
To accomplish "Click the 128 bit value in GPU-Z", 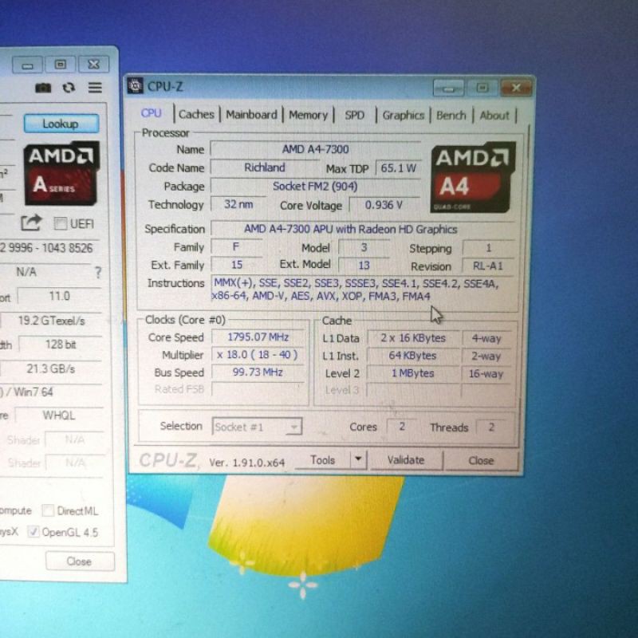I will point(61,345).
